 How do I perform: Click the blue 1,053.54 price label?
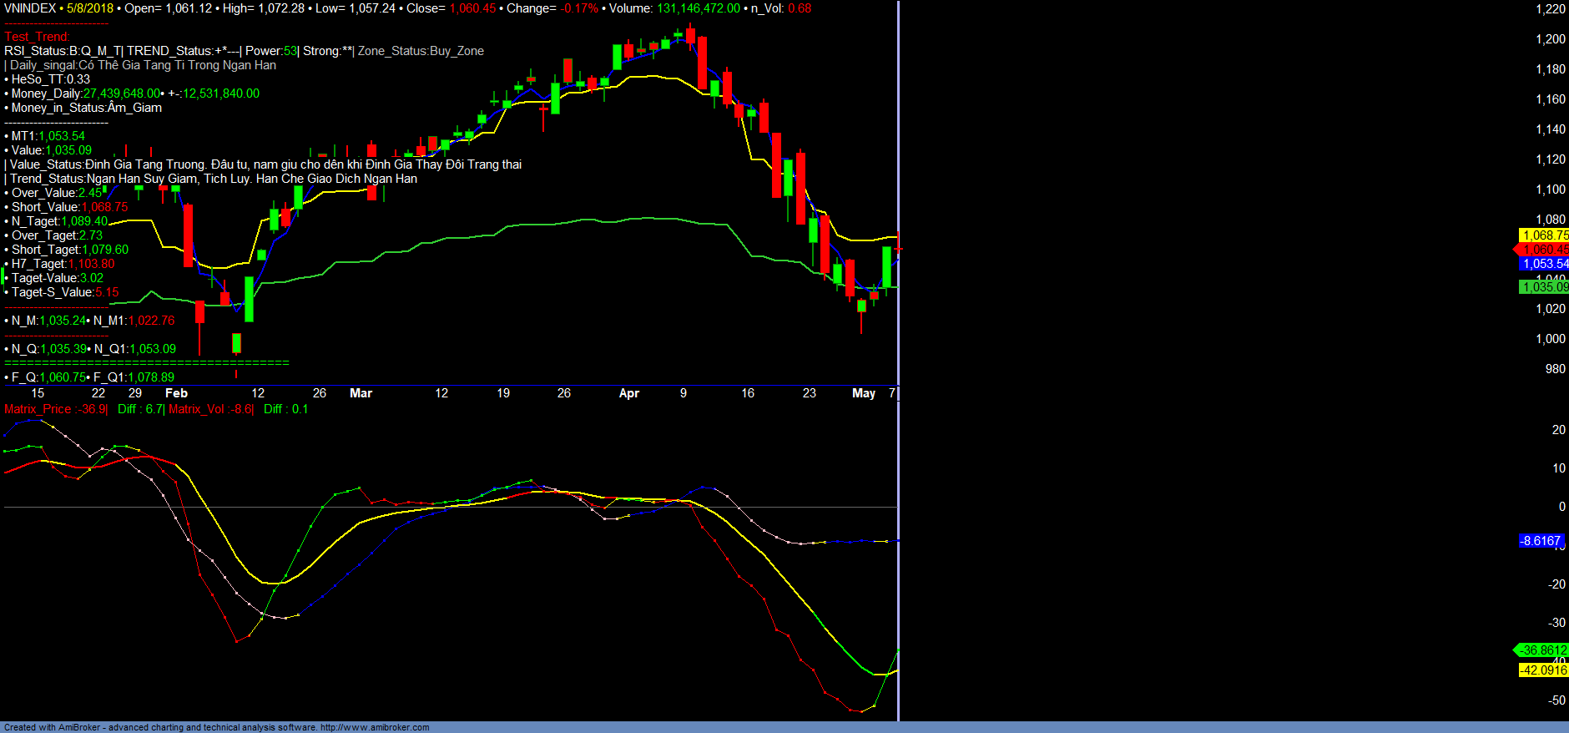coord(1544,264)
